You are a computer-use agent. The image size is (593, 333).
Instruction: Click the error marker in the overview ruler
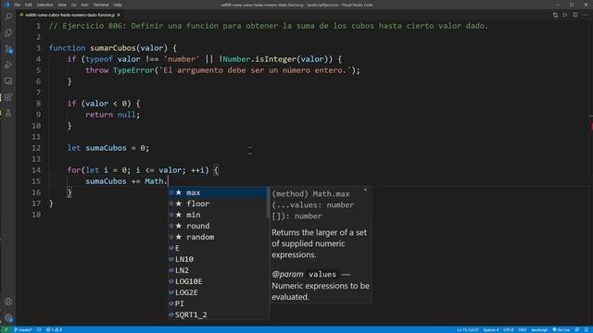[591, 126]
